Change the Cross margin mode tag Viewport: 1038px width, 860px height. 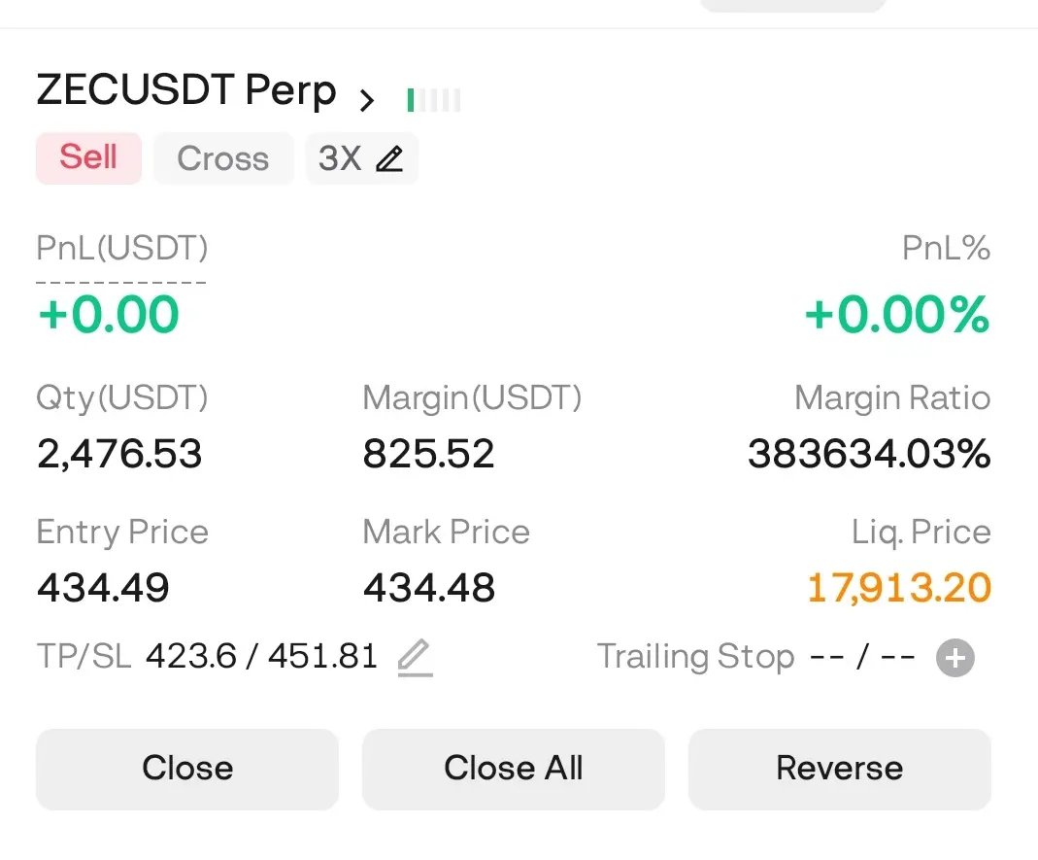pyautogui.click(x=223, y=158)
